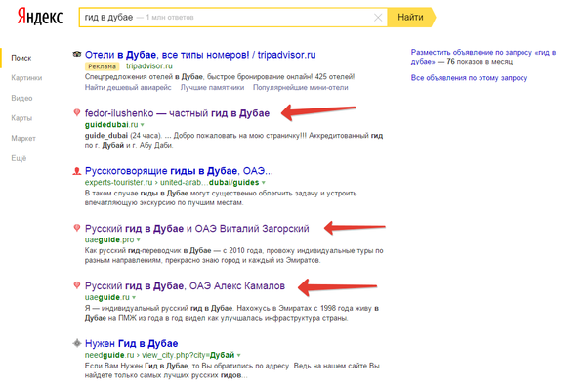586x390 pixels.
Task: Click favicon of fedor-ilushenko result
Action: point(76,112)
